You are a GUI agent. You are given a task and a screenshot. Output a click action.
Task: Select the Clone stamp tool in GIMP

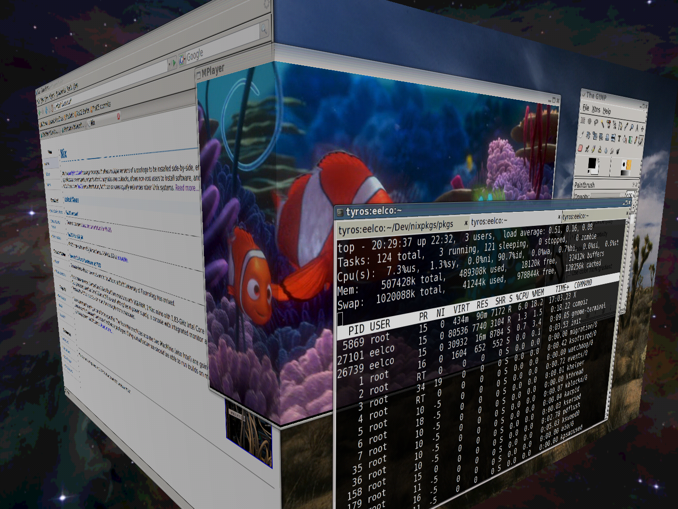[x=600, y=150]
